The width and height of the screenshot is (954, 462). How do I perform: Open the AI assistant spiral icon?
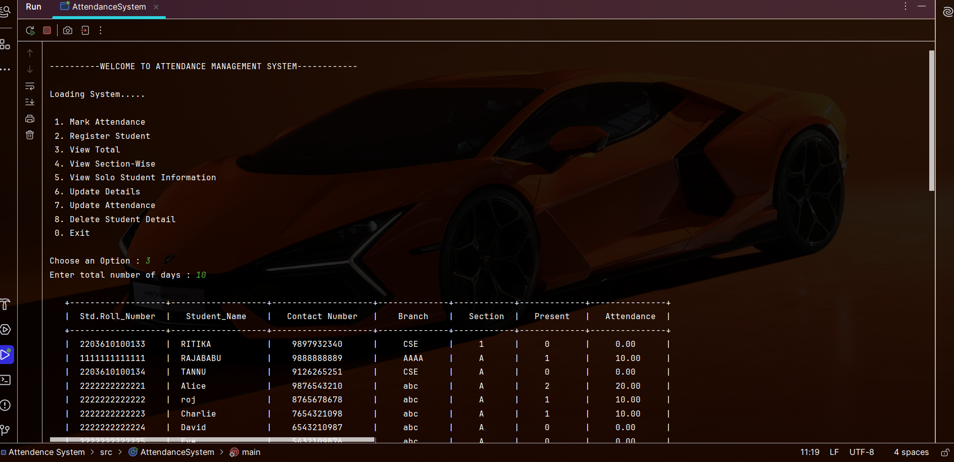(x=948, y=12)
